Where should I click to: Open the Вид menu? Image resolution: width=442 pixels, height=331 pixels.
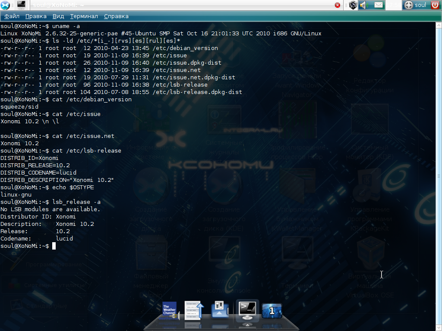click(58, 16)
